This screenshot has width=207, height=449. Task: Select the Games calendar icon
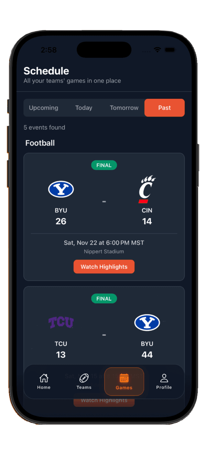tap(124, 378)
